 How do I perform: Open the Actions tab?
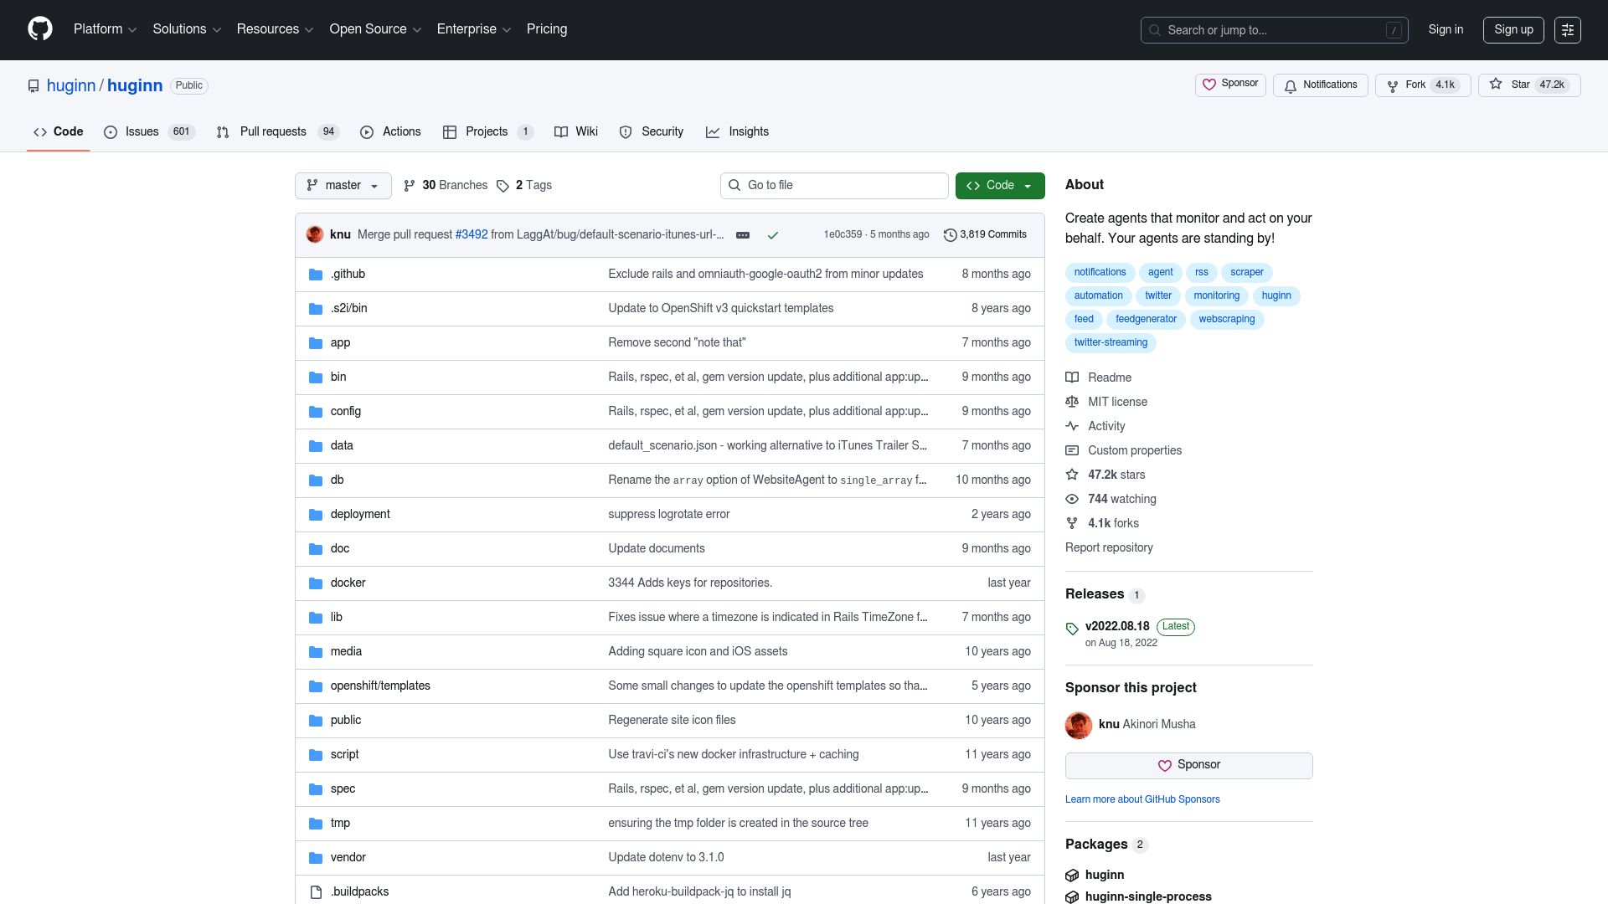pyautogui.click(x=390, y=132)
